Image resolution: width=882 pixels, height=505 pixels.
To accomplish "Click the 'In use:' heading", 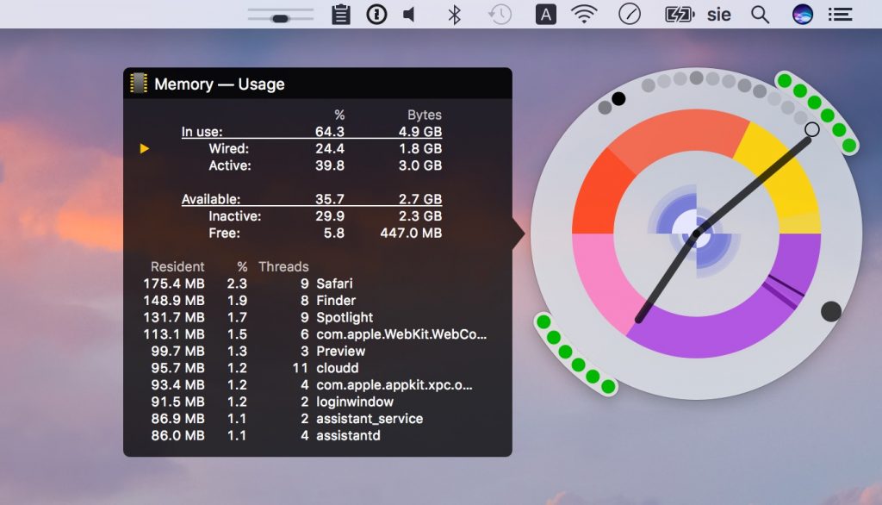I will (202, 132).
